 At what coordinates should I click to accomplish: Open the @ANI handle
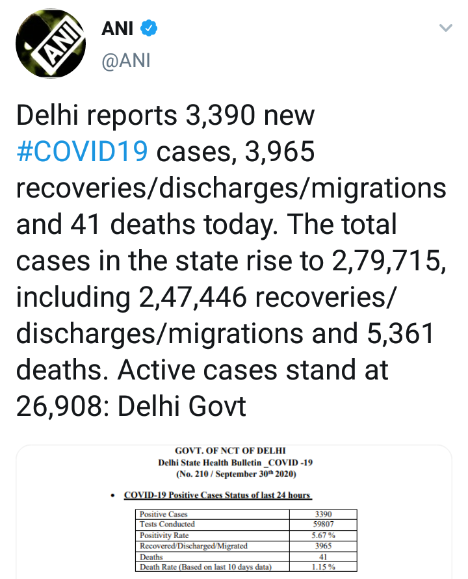(126, 61)
